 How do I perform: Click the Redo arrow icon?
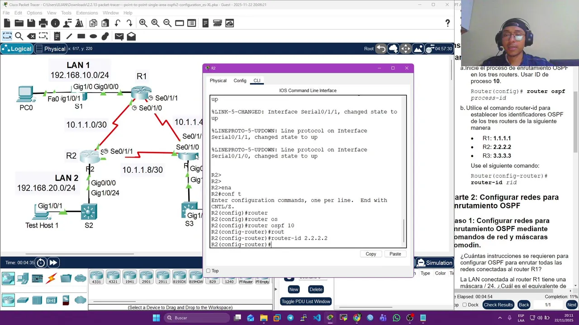[129, 23]
